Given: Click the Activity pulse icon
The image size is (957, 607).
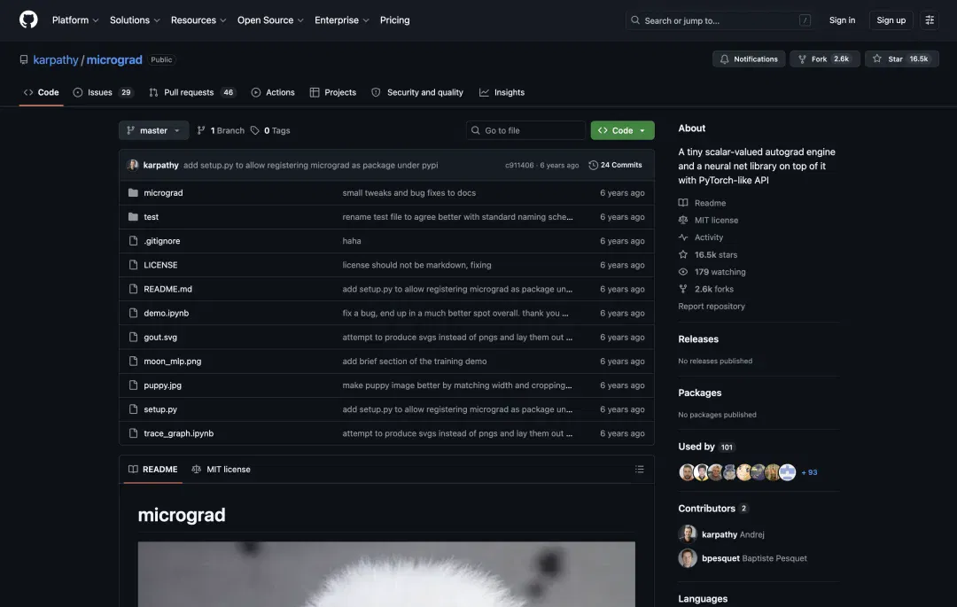Looking at the screenshot, I should click(x=683, y=237).
